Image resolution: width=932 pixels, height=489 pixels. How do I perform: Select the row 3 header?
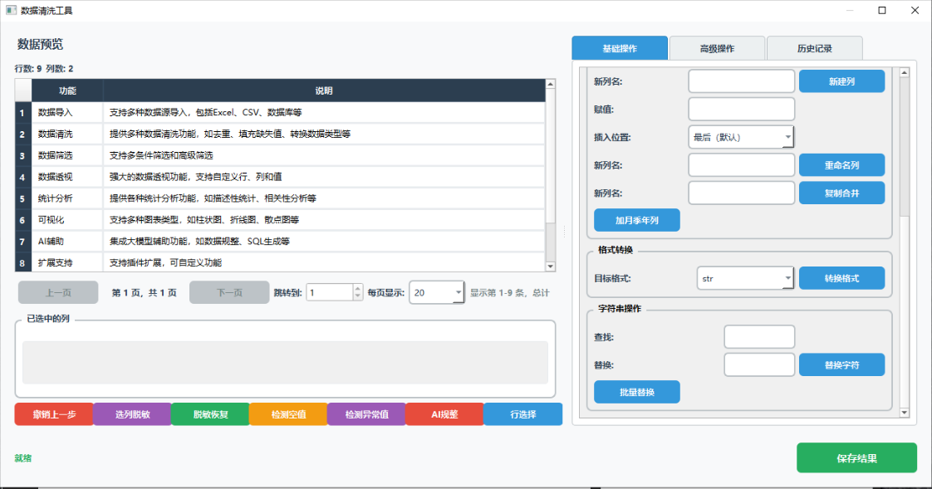click(23, 156)
